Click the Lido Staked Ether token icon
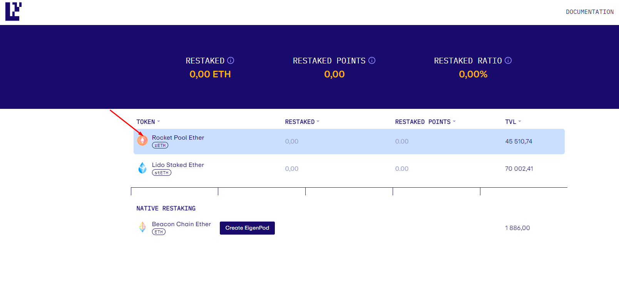 tap(142, 168)
